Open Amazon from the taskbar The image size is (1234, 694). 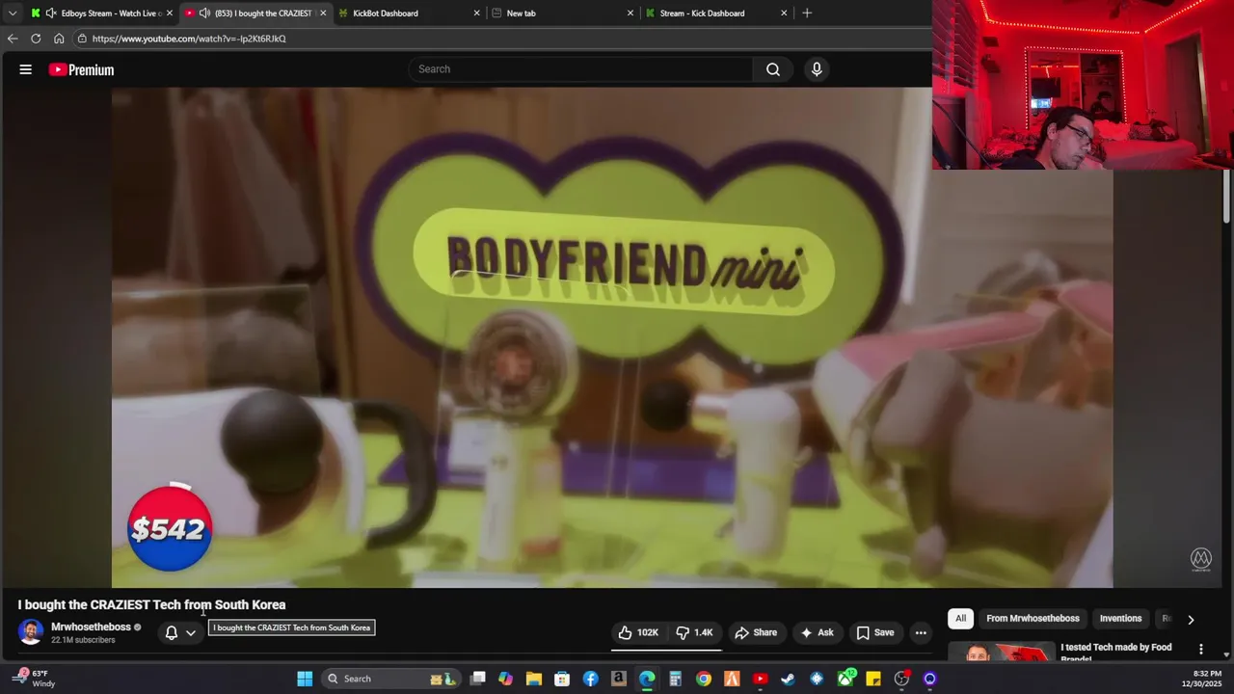pos(619,679)
